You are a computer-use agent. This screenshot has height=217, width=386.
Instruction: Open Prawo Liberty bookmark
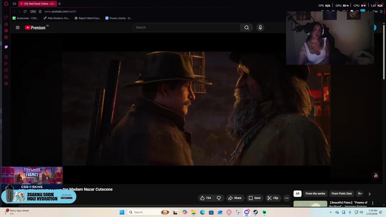coord(119,18)
